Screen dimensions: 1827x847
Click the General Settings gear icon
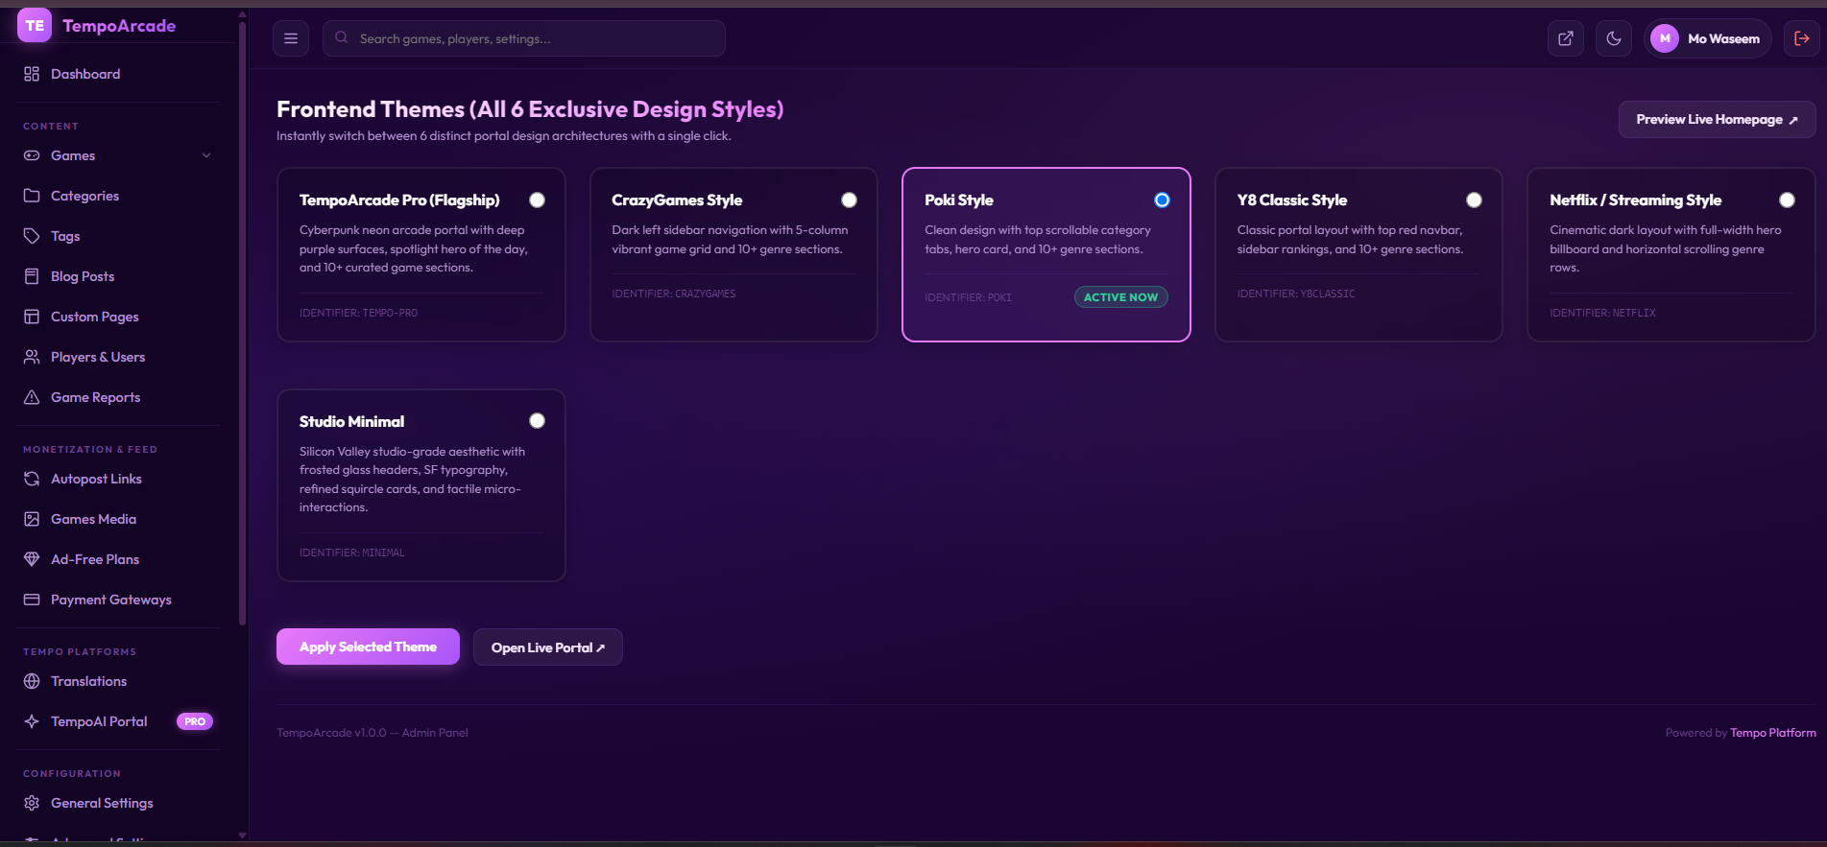(32, 803)
